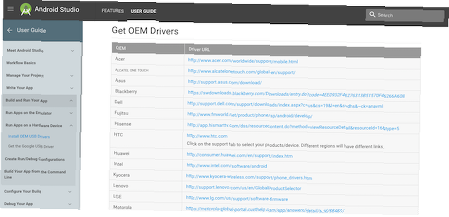
Task: Open the hamburger navigation menu
Action: coord(10,9)
